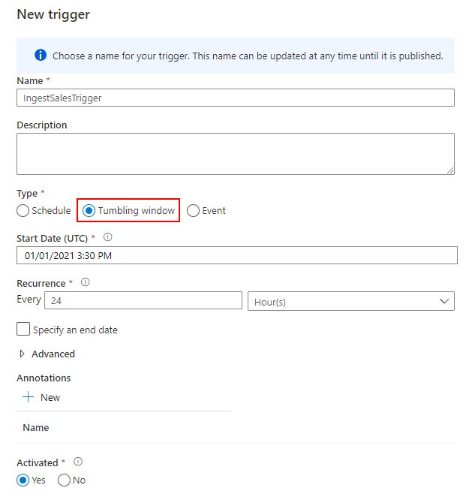Click the plus icon under Annotations
This screenshot has height=497, width=469.
pos(29,397)
